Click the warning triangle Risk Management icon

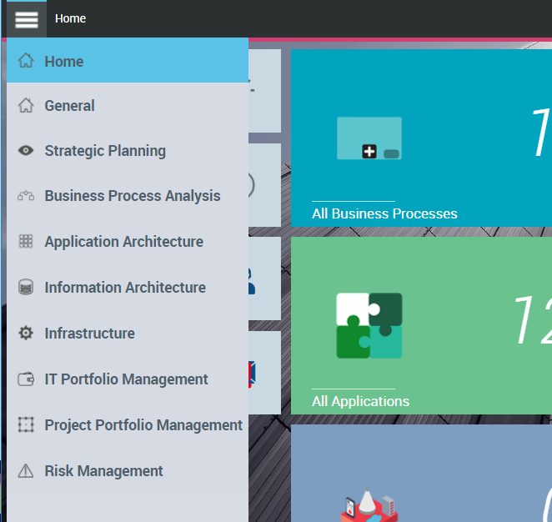(x=26, y=471)
